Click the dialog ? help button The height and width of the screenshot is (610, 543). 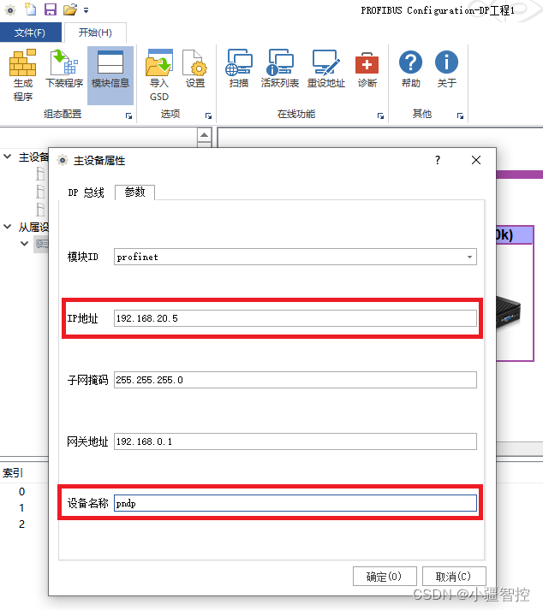tap(438, 160)
